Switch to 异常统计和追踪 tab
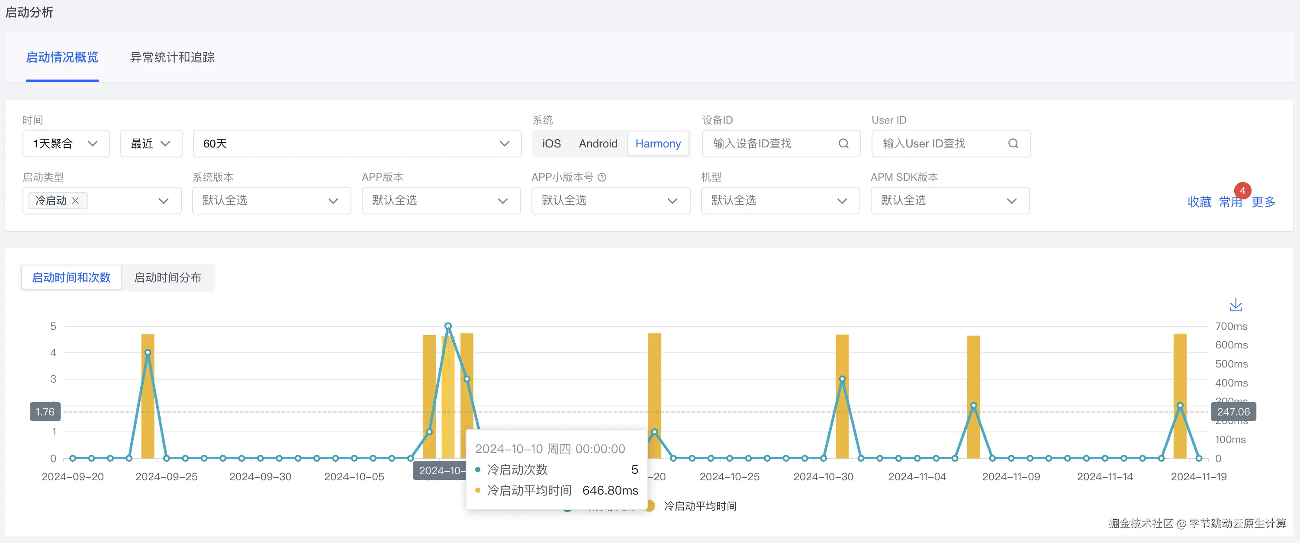The image size is (1300, 543). pos(172,57)
